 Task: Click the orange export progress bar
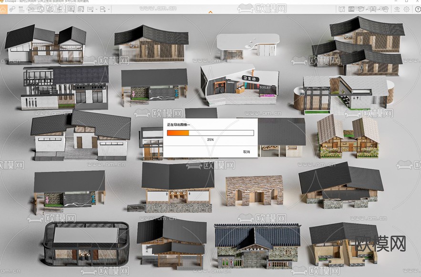tap(210, 133)
